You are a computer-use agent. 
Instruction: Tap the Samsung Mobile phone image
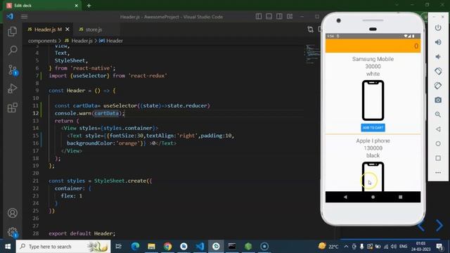pyautogui.click(x=373, y=100)
